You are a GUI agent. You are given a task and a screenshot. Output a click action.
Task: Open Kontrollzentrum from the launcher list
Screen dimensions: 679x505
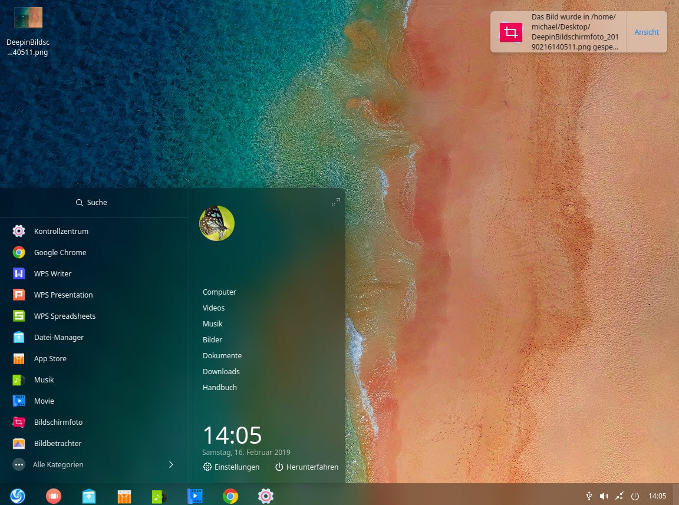click(94, 231)
